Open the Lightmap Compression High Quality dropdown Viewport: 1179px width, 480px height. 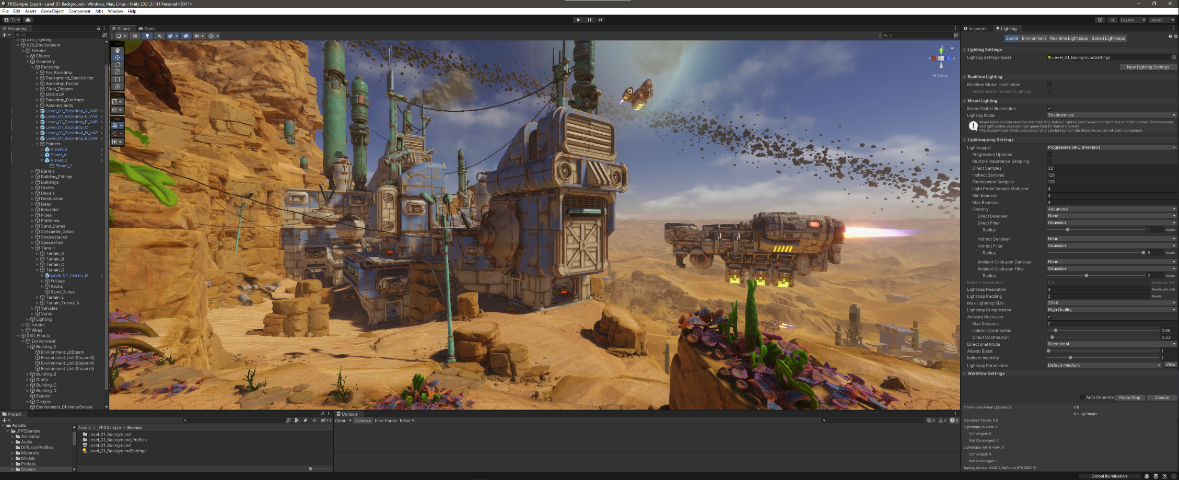(1112, 310)
